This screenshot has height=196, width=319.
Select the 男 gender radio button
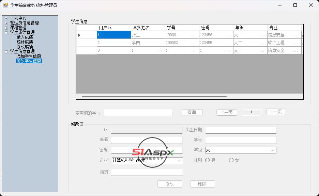207,160
